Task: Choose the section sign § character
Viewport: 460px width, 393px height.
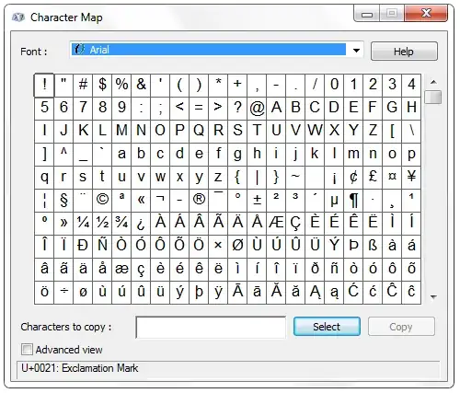Action: pyautogui.click(x=63, y=201)
